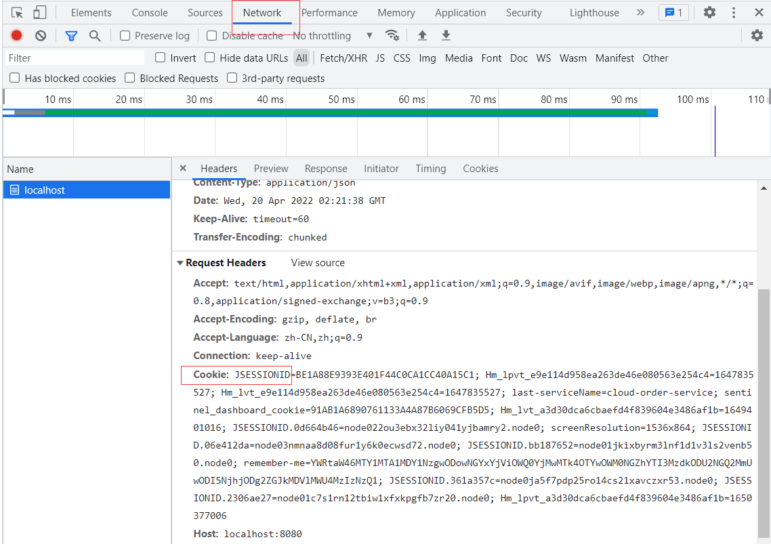Switch to the Console tab
771x544 pixels.
(150, 13)
